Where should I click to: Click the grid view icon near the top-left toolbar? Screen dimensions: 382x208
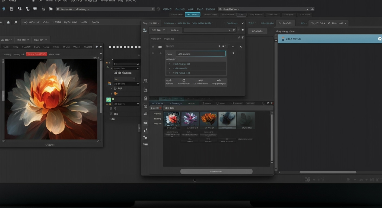[11, 8]
